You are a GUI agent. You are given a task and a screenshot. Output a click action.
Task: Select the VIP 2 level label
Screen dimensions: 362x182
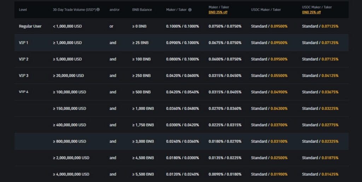click(24, 59)
